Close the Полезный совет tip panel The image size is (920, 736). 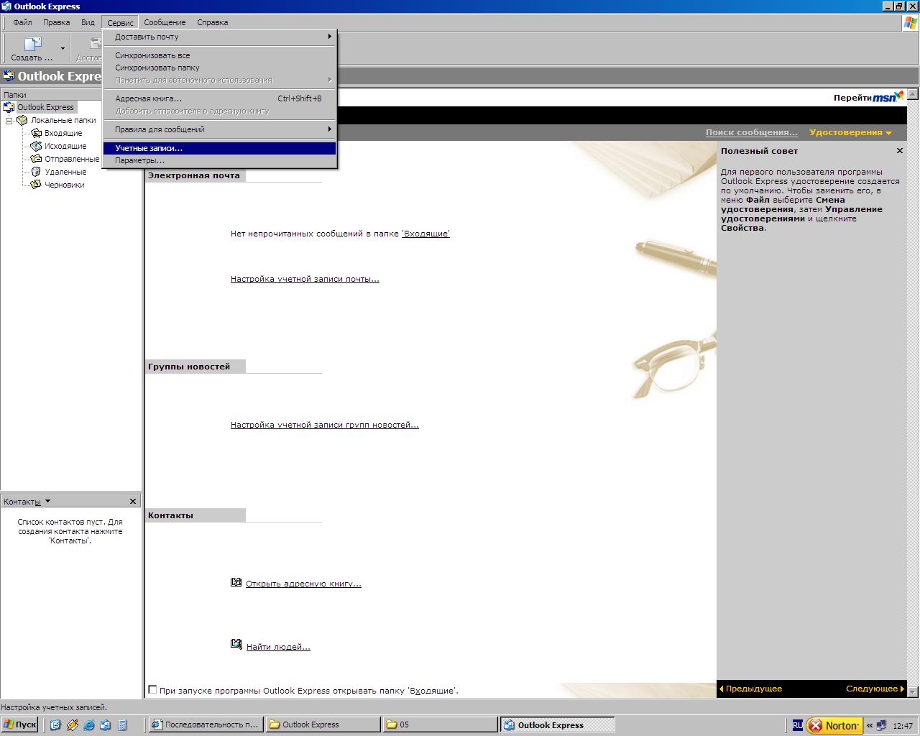(899, 151)
